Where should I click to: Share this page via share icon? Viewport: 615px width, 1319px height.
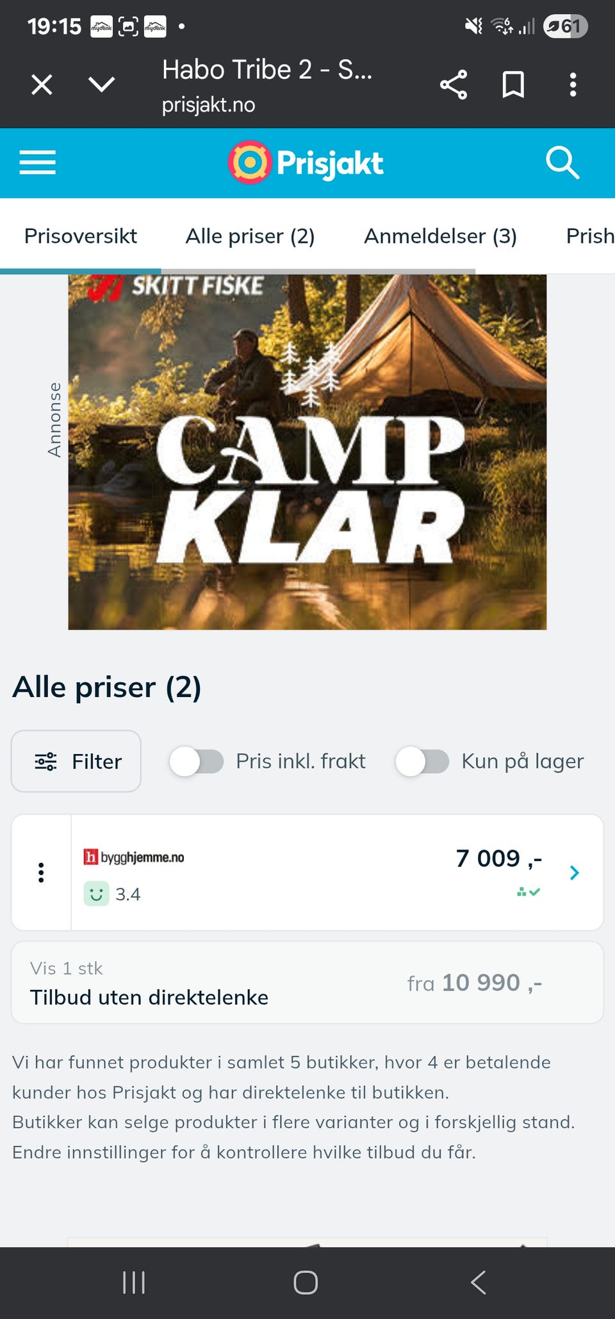454,85
